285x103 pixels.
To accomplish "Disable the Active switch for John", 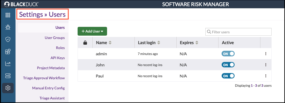I will (228, 65).
